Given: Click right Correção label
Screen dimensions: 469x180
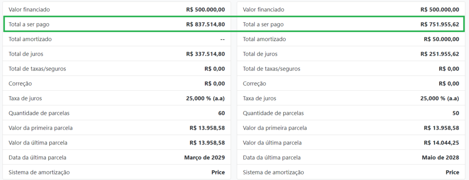Looking at the screenshot, I should coord(255,83).
